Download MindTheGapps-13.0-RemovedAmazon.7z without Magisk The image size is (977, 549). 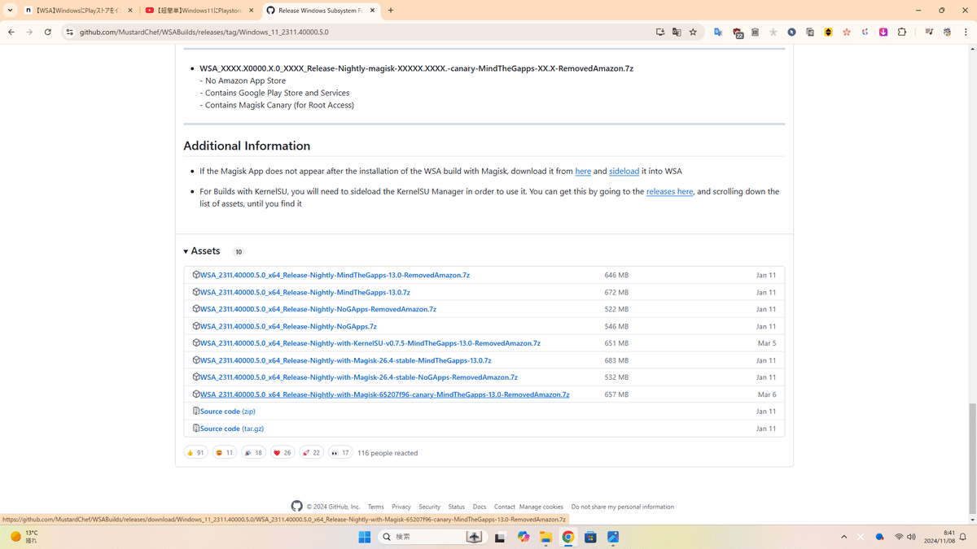335,275
